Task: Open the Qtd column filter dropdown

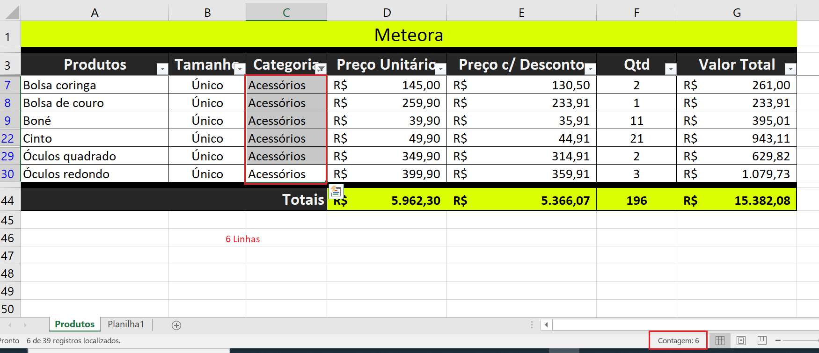Action: coord(671,69)
